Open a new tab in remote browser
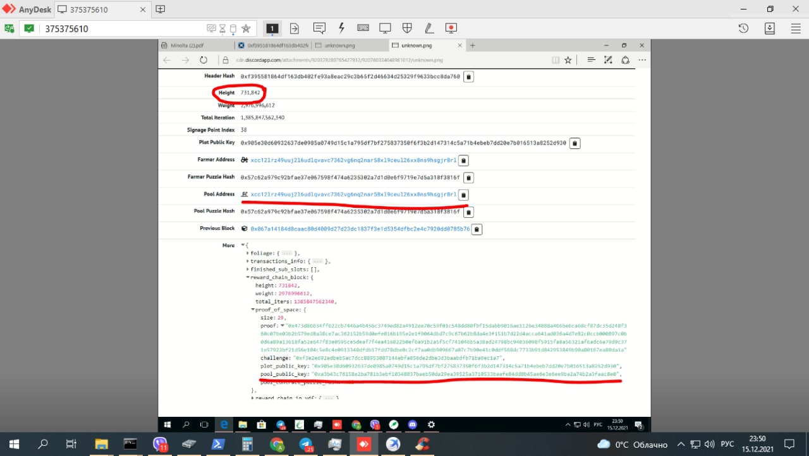The height and width of the screenshot is (456, 809). click(x=472, y=45)
